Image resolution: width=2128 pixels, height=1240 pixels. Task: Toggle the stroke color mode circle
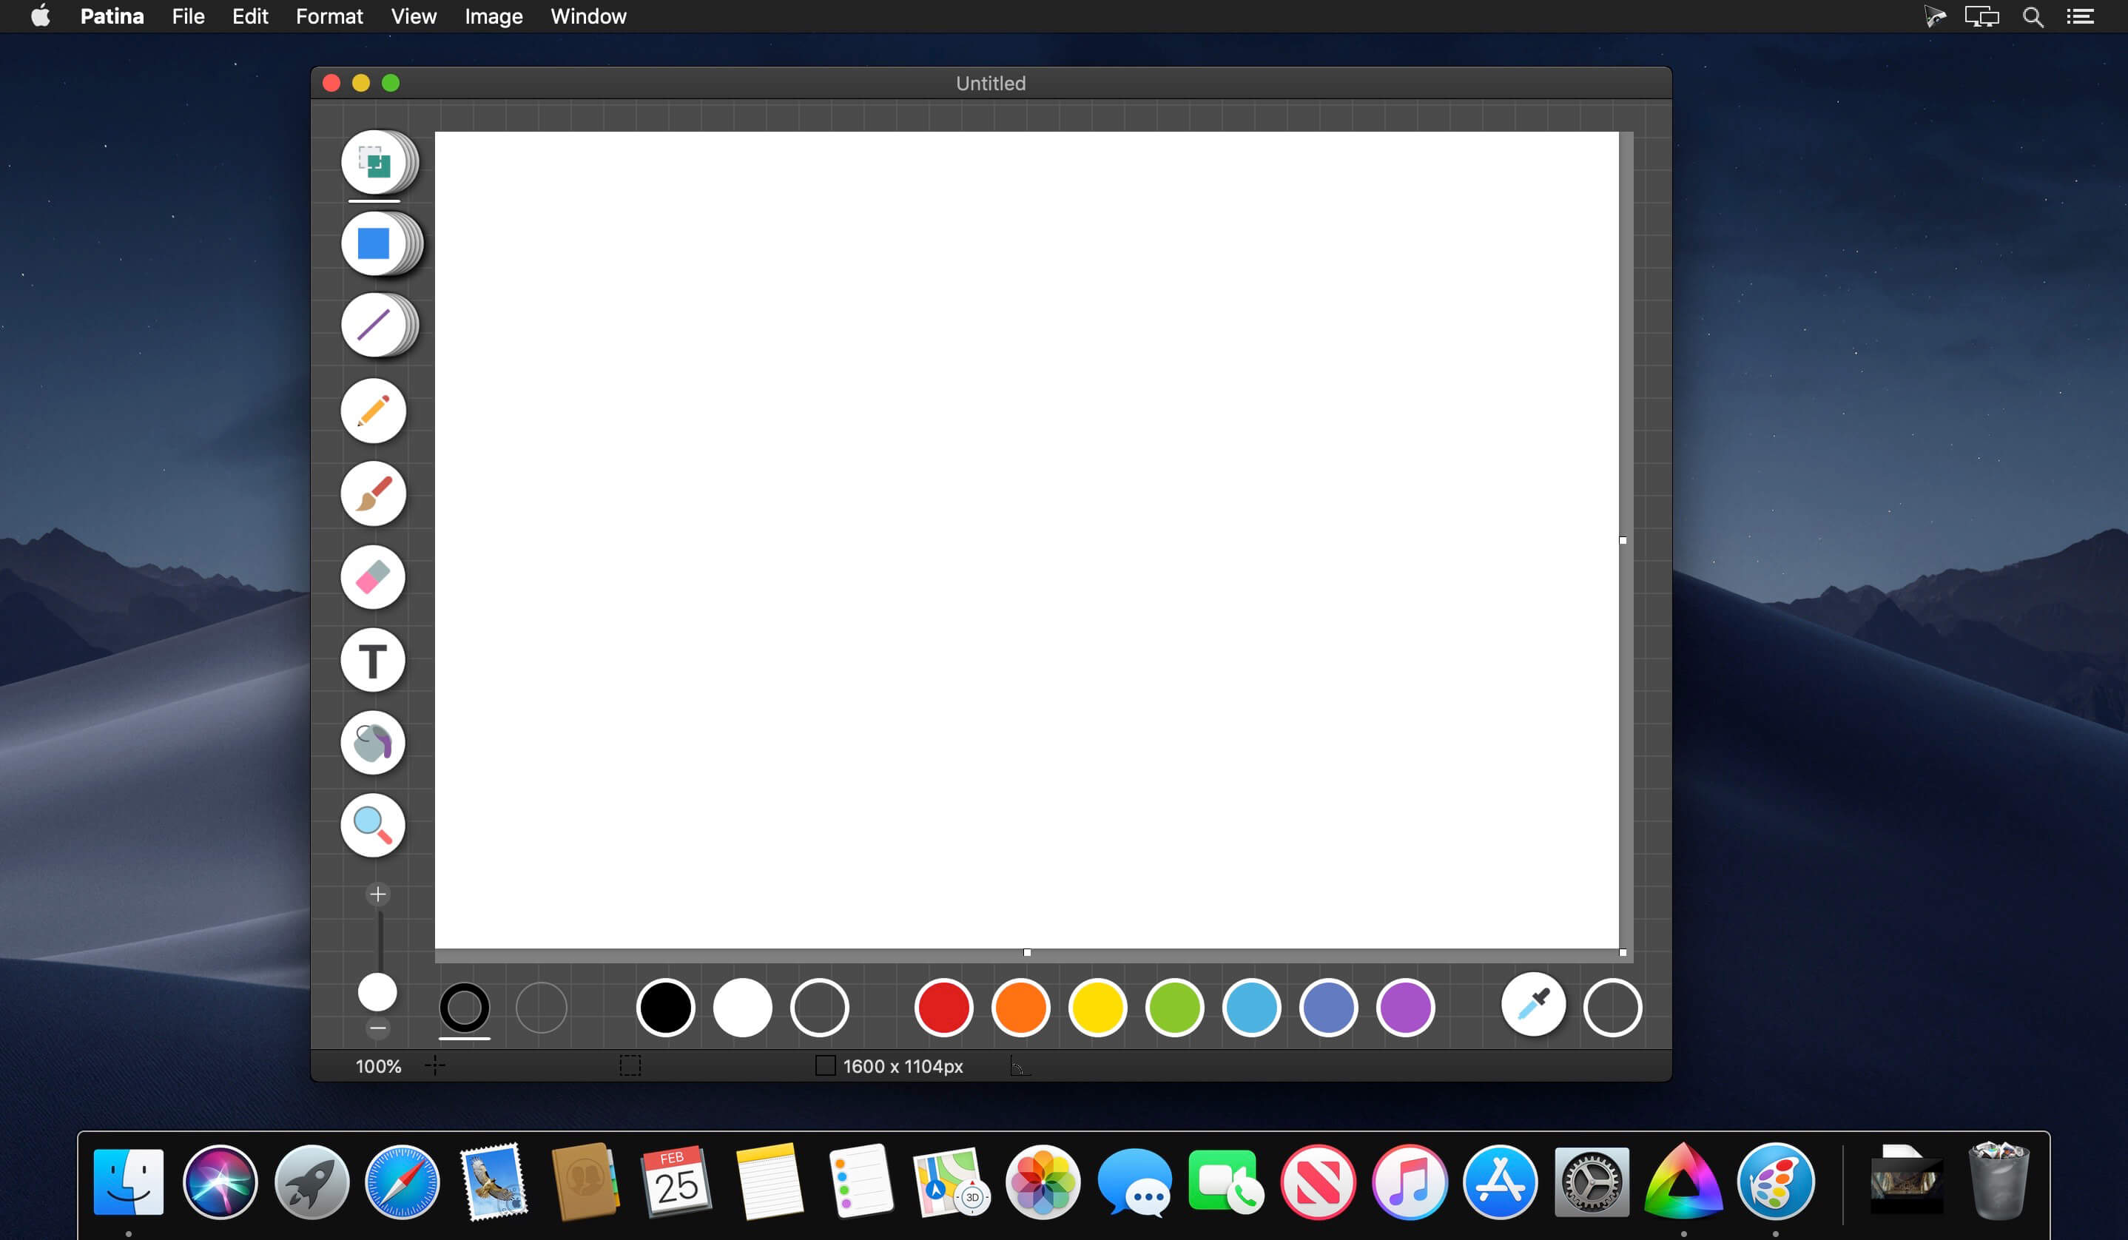click(465, 1007)
